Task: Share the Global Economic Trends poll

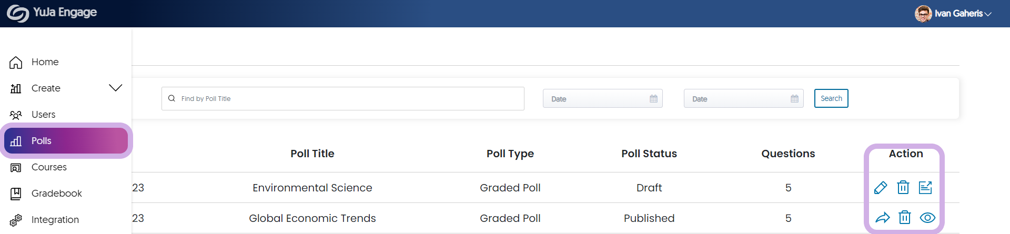Action: pos(883,218)
